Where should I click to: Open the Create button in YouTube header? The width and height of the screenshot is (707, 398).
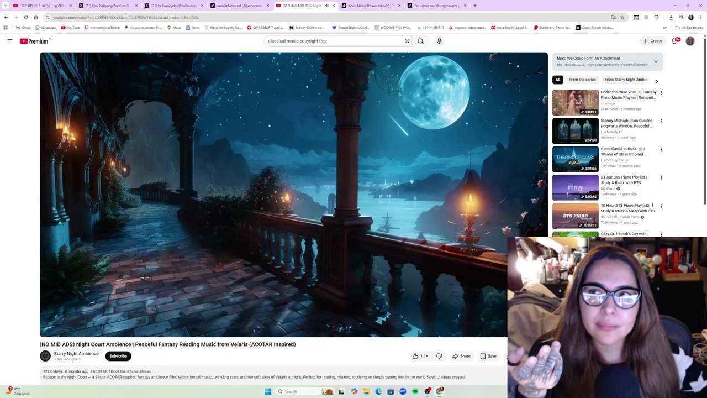pyautogui.click(x=652, y=41)
